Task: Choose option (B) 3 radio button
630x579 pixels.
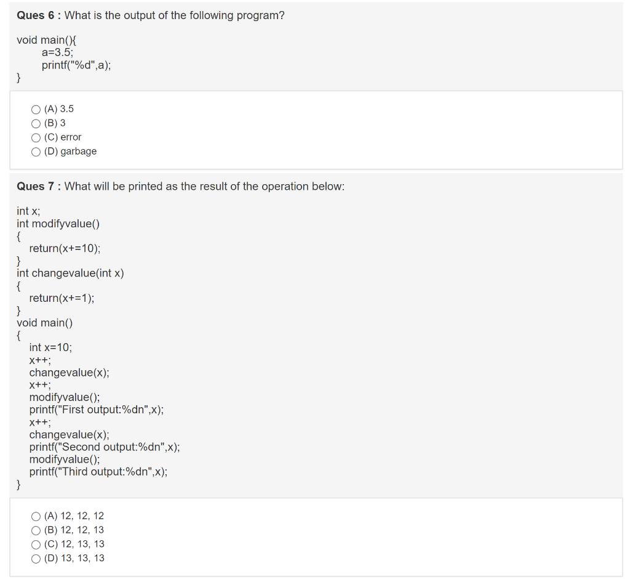Action: click(x=36, y=124)
